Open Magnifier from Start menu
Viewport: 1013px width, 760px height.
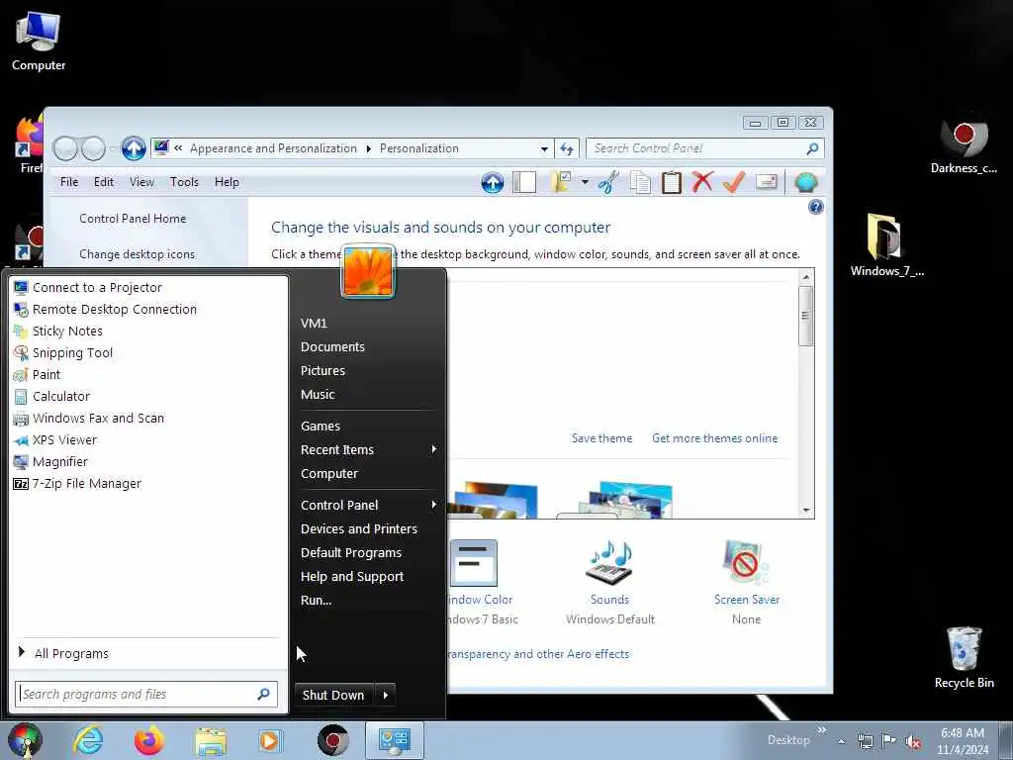[x=148, y=461]
